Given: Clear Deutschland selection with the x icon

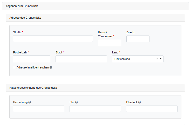Looking at the screenshot, I should click(x=157, y=59).
